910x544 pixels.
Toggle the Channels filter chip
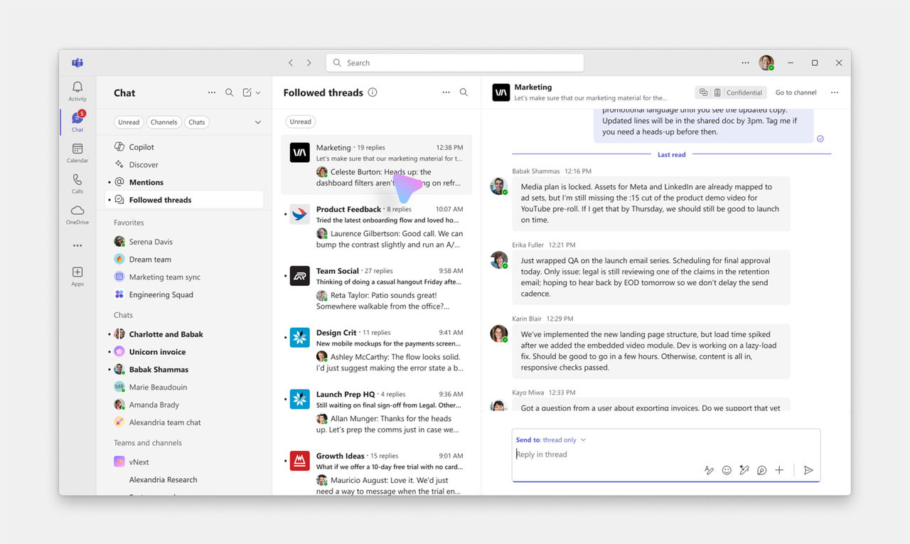164,122
